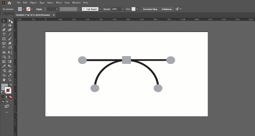Screen dimensions: 255x136
Task: Select the Selection tool arrow
Action: coord(4,21)
